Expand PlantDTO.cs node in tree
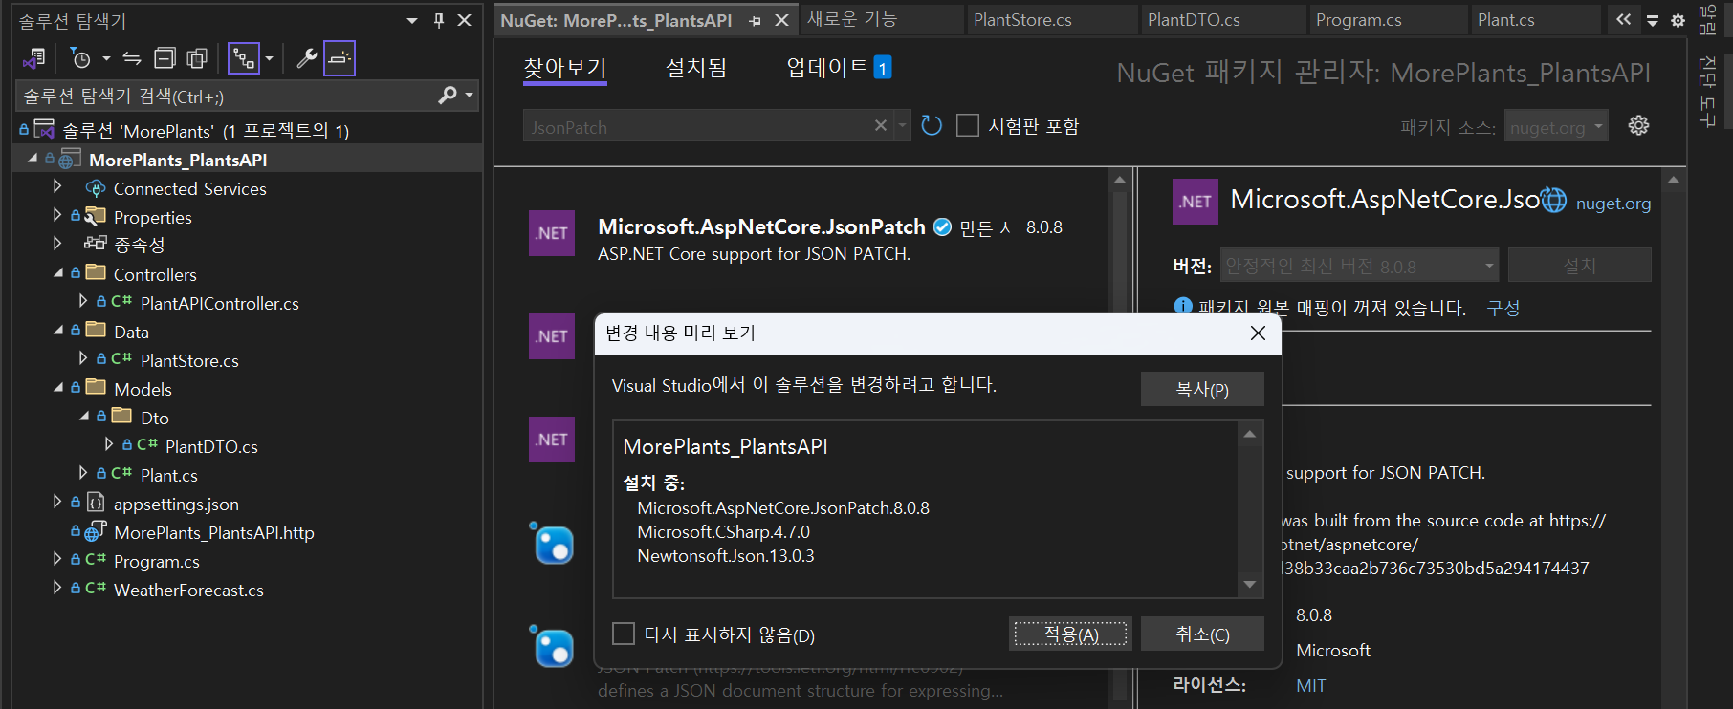Viewport: 1733px width, 709px height. (109, 444)
